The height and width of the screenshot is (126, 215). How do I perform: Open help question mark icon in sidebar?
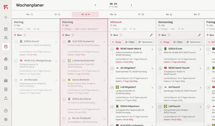click(x=6, y=111)
